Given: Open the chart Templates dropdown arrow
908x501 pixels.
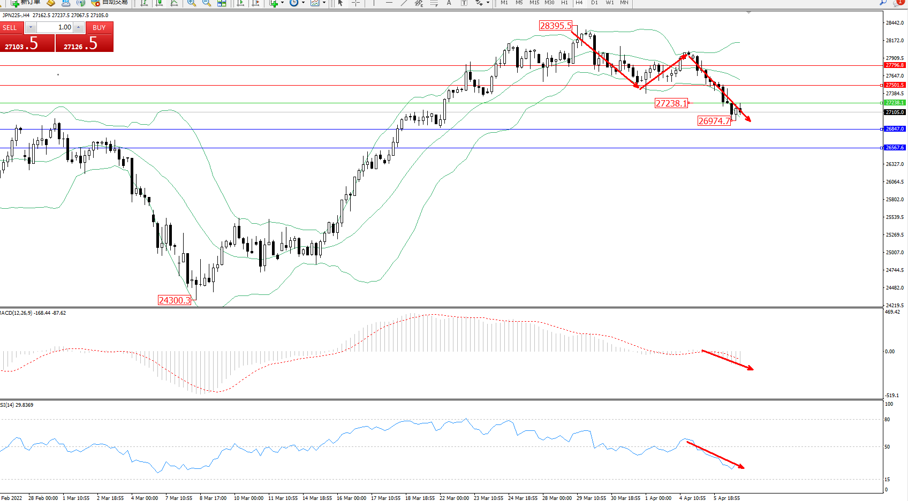Looking at the screenshot, I should pyautogui.click(x=324, y=3).
